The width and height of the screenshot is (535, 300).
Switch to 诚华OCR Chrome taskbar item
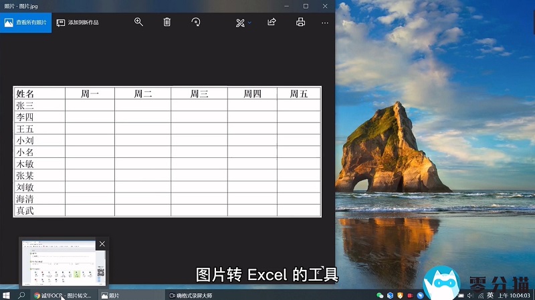[x=64, y=295]
